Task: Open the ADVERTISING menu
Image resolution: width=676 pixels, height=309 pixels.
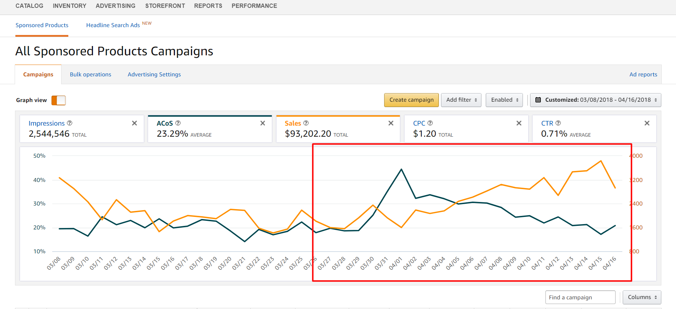Action: [116, 6]
